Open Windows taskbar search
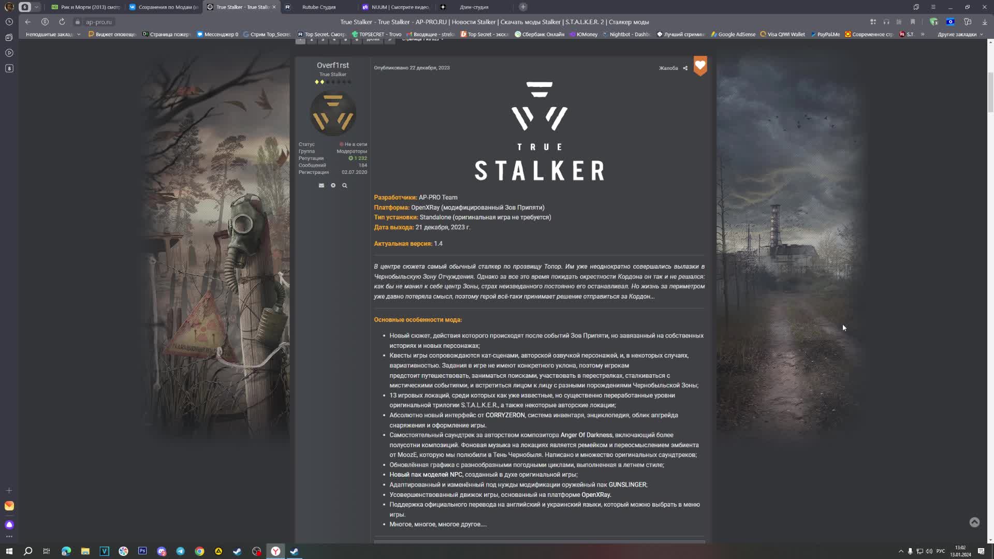The image size is (994, 559). pos(28,551)
